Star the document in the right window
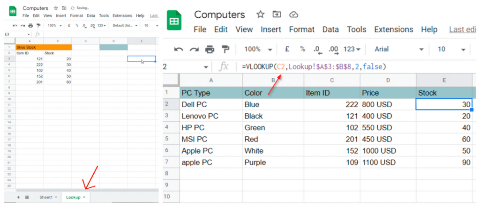 click(260, 15)
